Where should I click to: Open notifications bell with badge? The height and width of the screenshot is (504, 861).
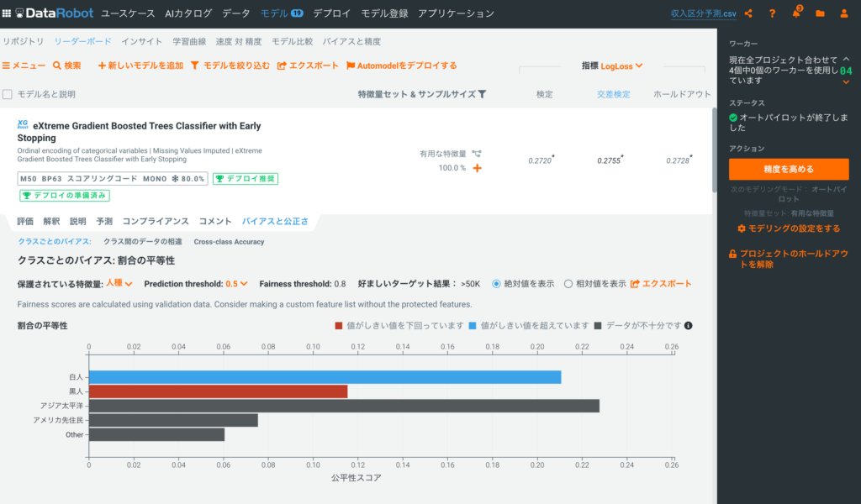[795, 13]
